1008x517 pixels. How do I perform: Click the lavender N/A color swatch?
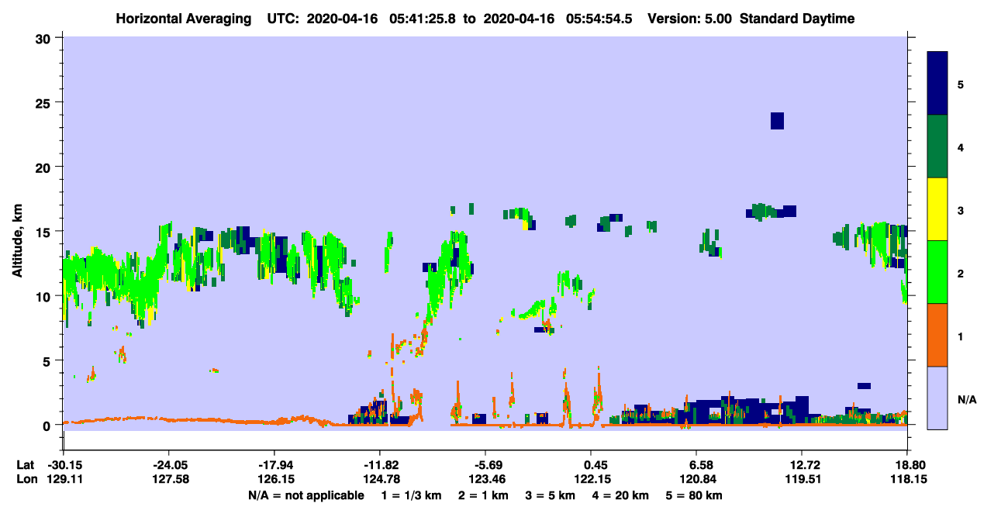point(937,398)
